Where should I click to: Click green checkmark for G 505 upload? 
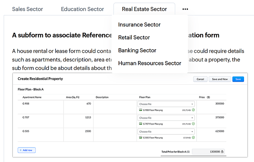tap(193, 138)
